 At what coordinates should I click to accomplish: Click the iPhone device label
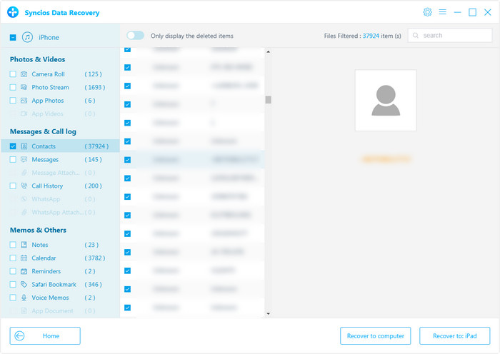point(49,38)
